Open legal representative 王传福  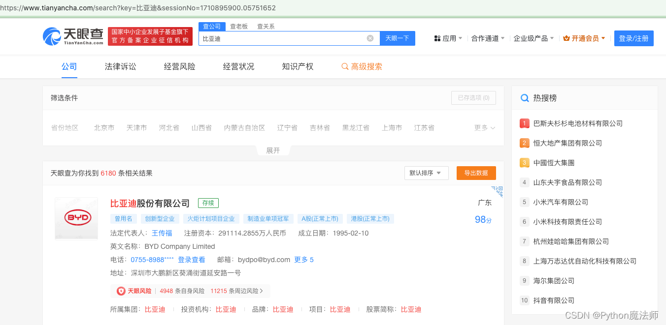(162, 233)
